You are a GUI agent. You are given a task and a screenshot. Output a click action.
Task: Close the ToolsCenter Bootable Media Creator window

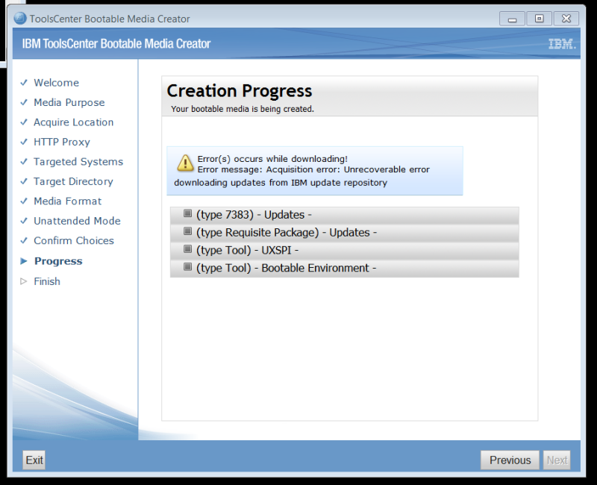566,19
